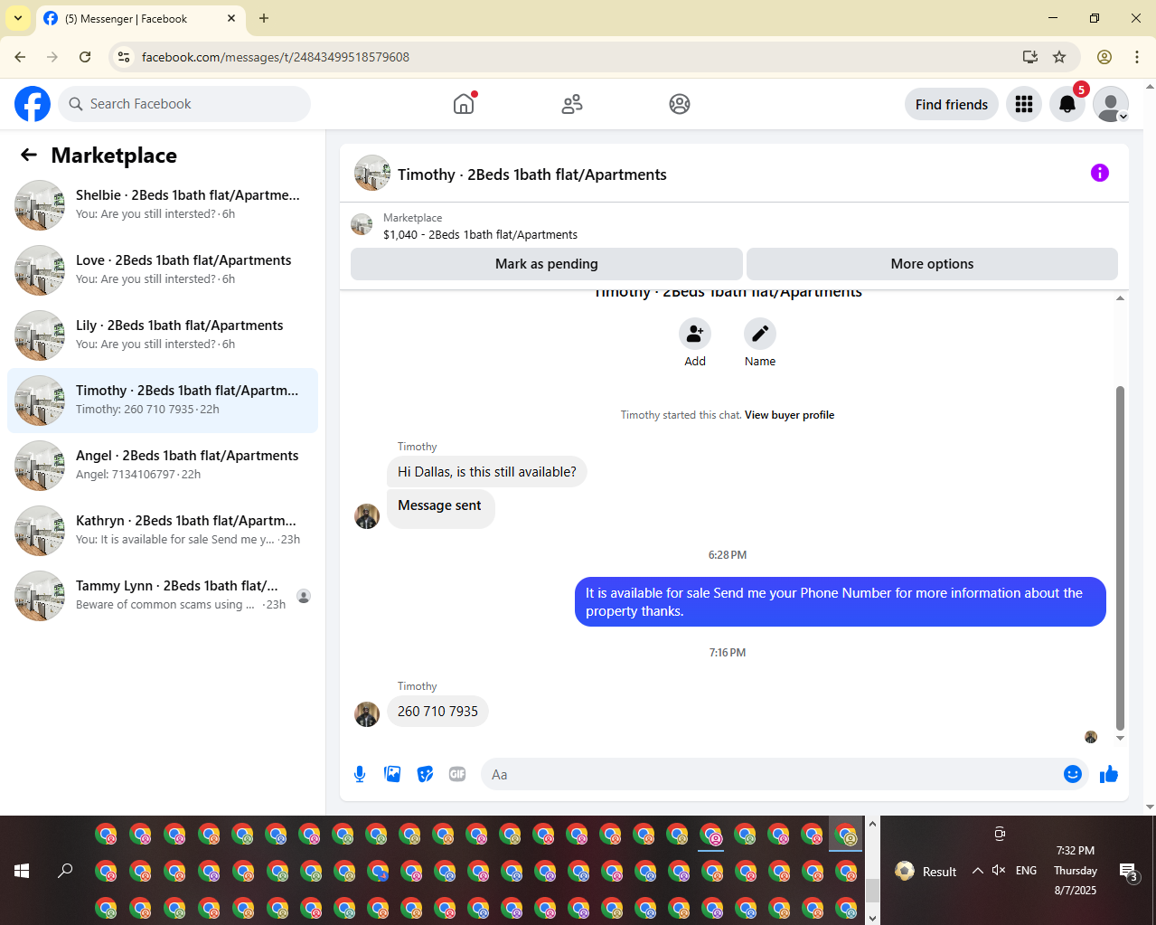Open Kathryn's 2Beds 1bath conversation
1156x925 pixels.
163,531
